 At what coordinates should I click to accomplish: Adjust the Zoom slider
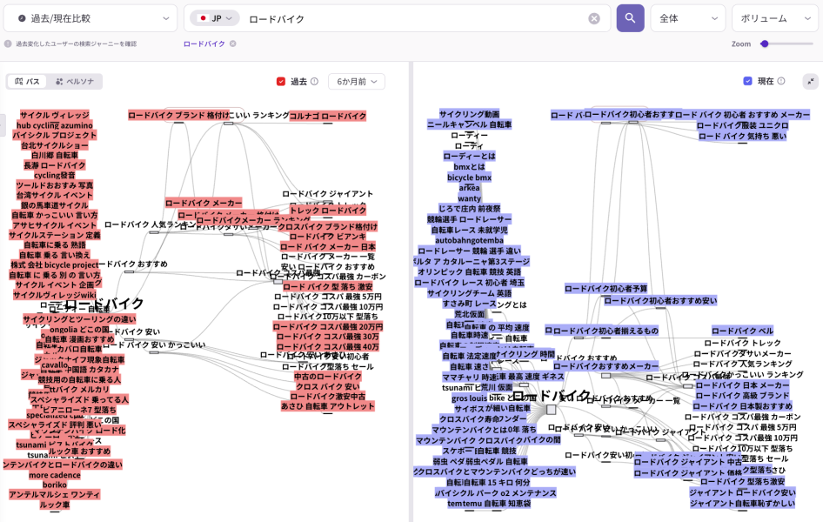(x=765, y=43)
